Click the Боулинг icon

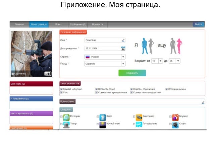[175, 117]
